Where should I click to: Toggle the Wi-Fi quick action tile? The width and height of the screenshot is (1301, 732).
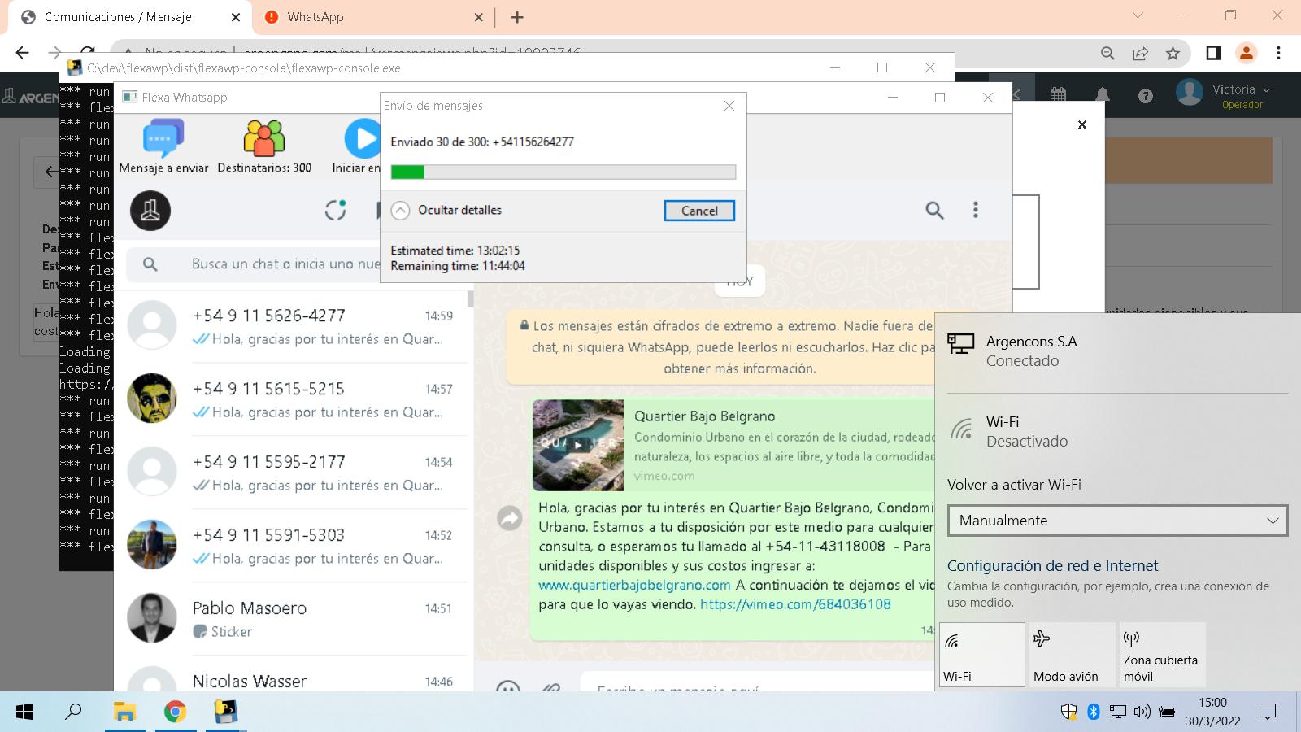coord(982,655)
